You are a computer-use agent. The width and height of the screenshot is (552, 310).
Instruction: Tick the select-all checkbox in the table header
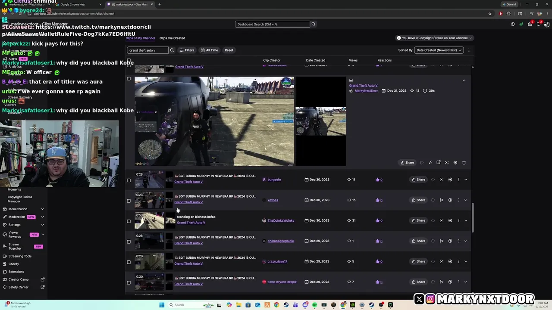129,60
